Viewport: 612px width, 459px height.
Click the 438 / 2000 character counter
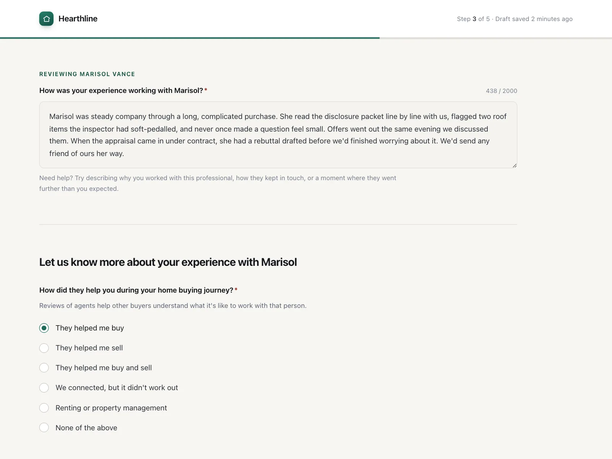pos(501,91)
